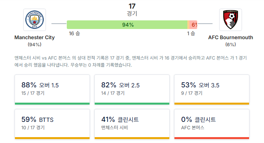Screen dimensions: 264x143
Task: Click the head-to-head summary paragraph
Action: (131, 62)
